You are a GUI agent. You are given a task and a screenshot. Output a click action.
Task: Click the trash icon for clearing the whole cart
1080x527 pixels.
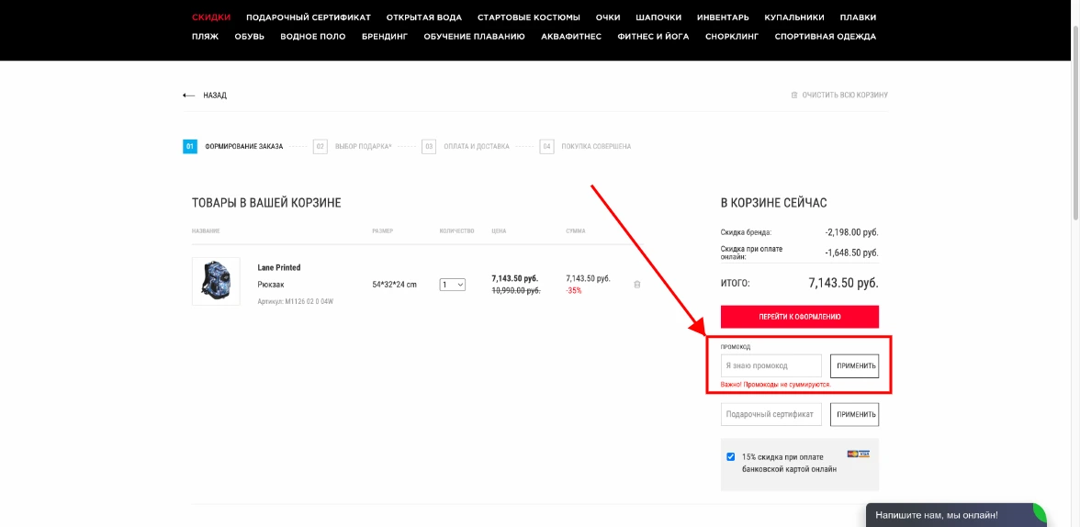click(794, 95)
